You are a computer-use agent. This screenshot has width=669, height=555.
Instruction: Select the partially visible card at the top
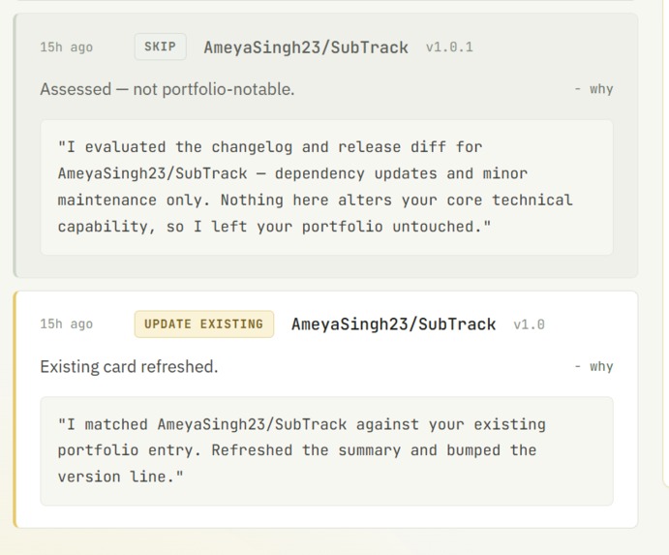tap(325, 1)
